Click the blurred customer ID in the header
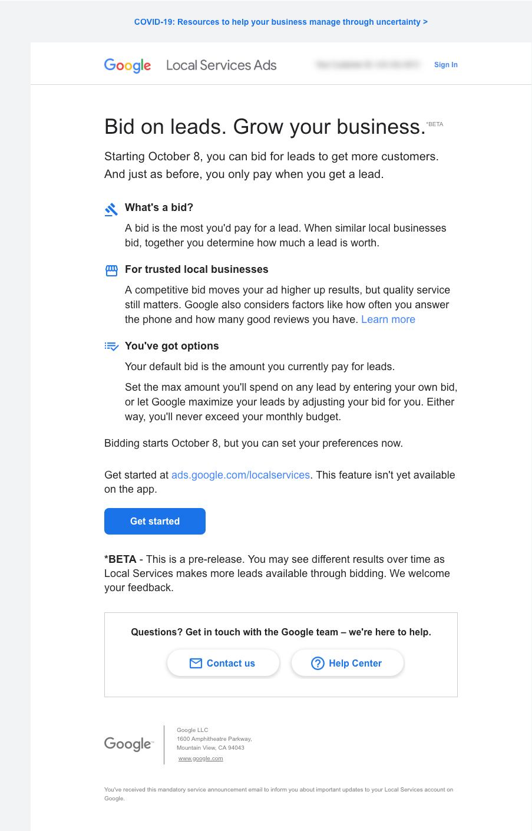This screenshot has height=831, width=532. 368,65
